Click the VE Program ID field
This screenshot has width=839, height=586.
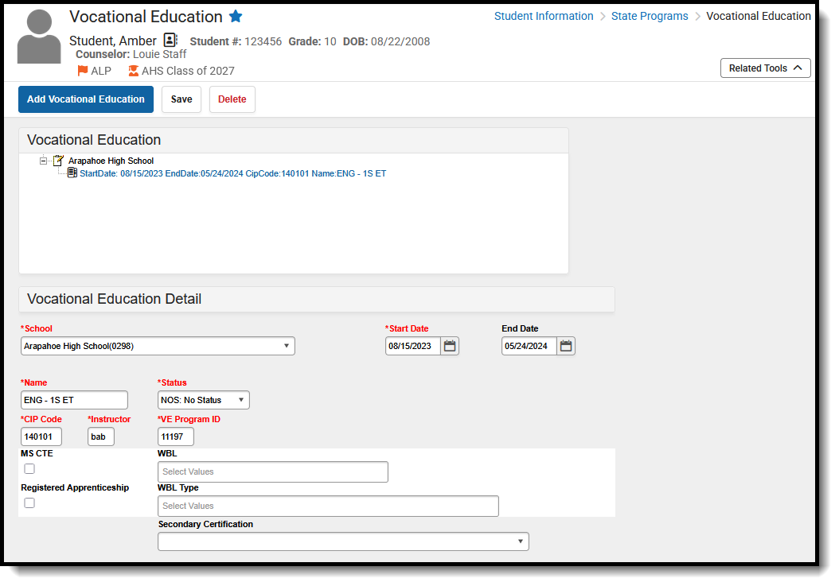tap(175, 437)
